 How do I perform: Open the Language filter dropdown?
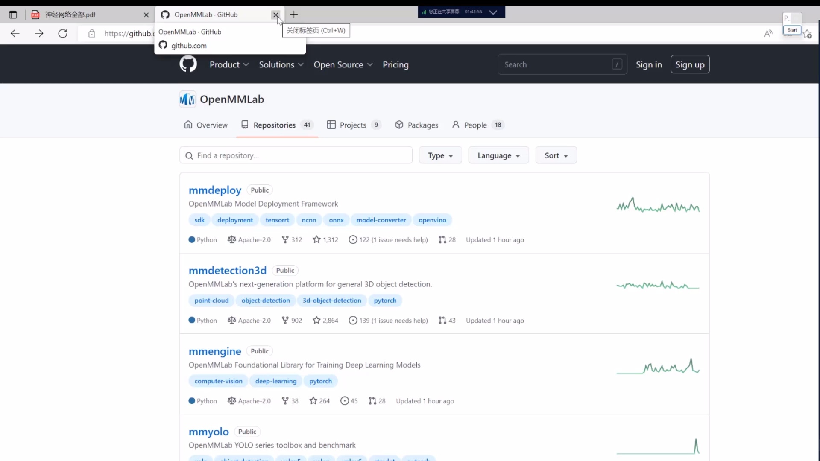[x=498, y=155]
